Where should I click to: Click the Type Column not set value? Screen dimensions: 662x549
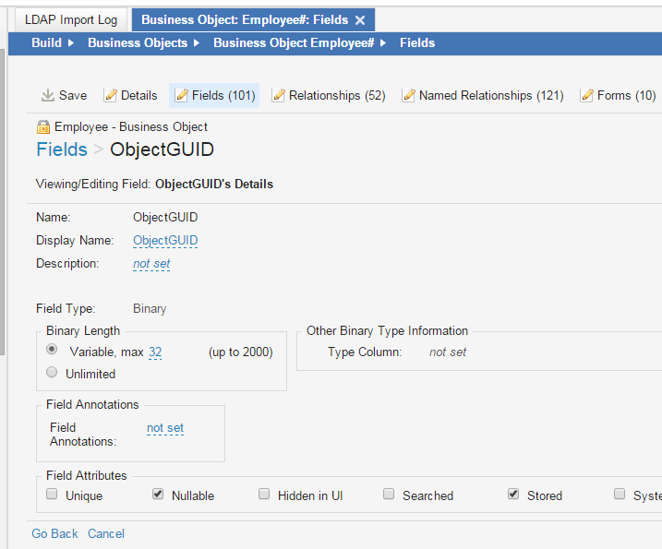[448, 352]
